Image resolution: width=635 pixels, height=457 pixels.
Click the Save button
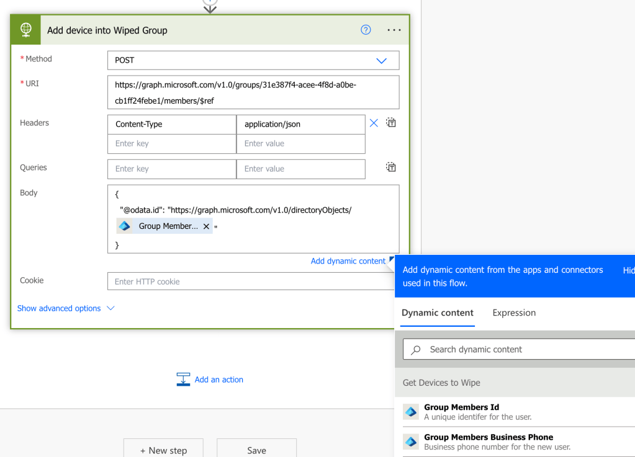256,450
